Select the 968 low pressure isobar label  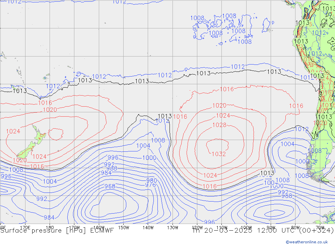pyautogui.click(x=110, y=187)
